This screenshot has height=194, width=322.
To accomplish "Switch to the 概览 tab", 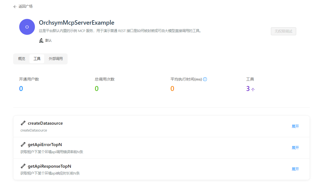I will pyautogui.click(x=21, y=58).
